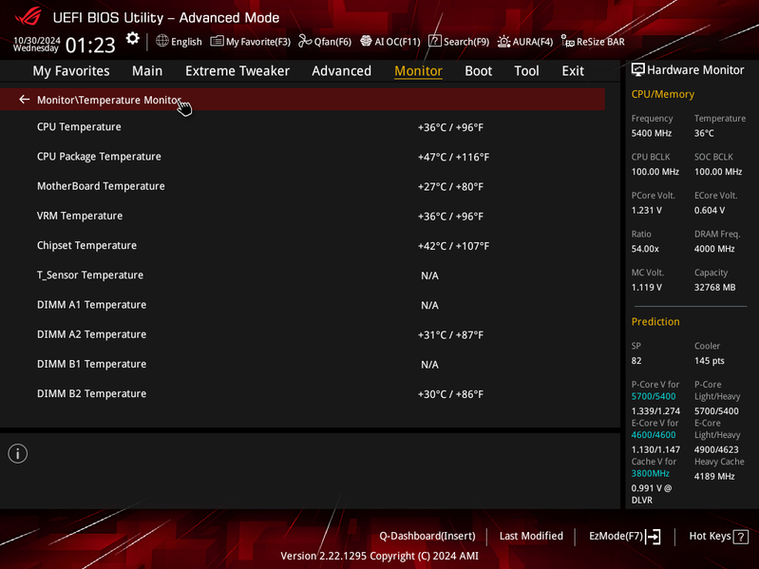Screen dimensions: 759x569
Task: Click the settings gear icon beside the clock
Action: pos(133,39)
